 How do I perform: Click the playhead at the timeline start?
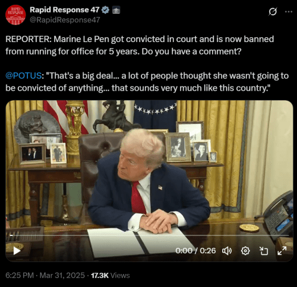[x=11, y=235]
